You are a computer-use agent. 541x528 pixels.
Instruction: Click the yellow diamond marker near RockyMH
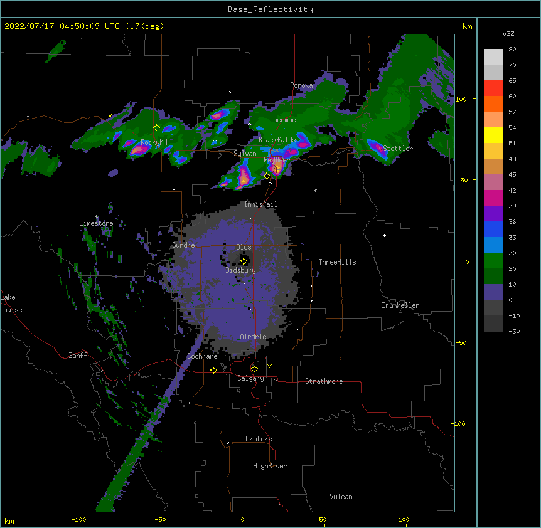[x=157, y=128]
